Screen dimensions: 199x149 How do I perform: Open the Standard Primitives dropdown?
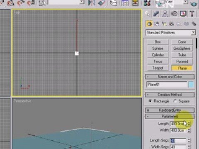[x=170, y=33]
